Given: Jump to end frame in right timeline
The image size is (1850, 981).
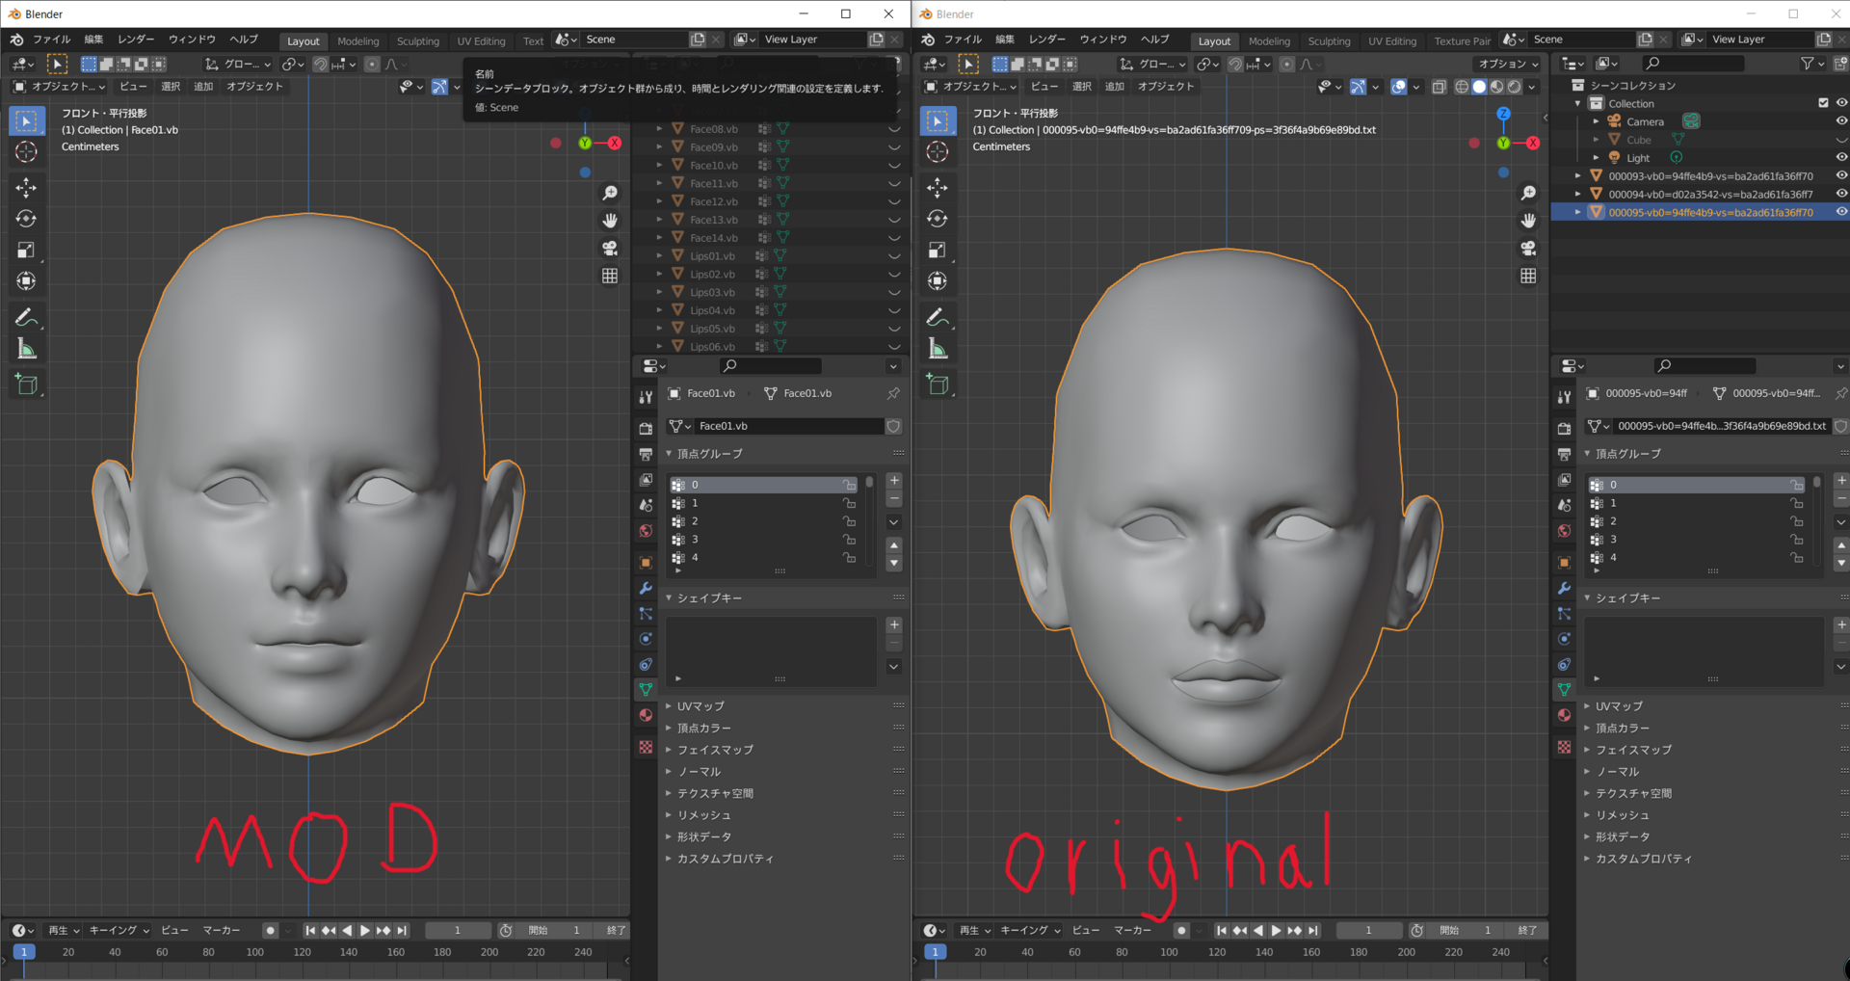Looking at the screenshot, I should tap(1313, 931).
